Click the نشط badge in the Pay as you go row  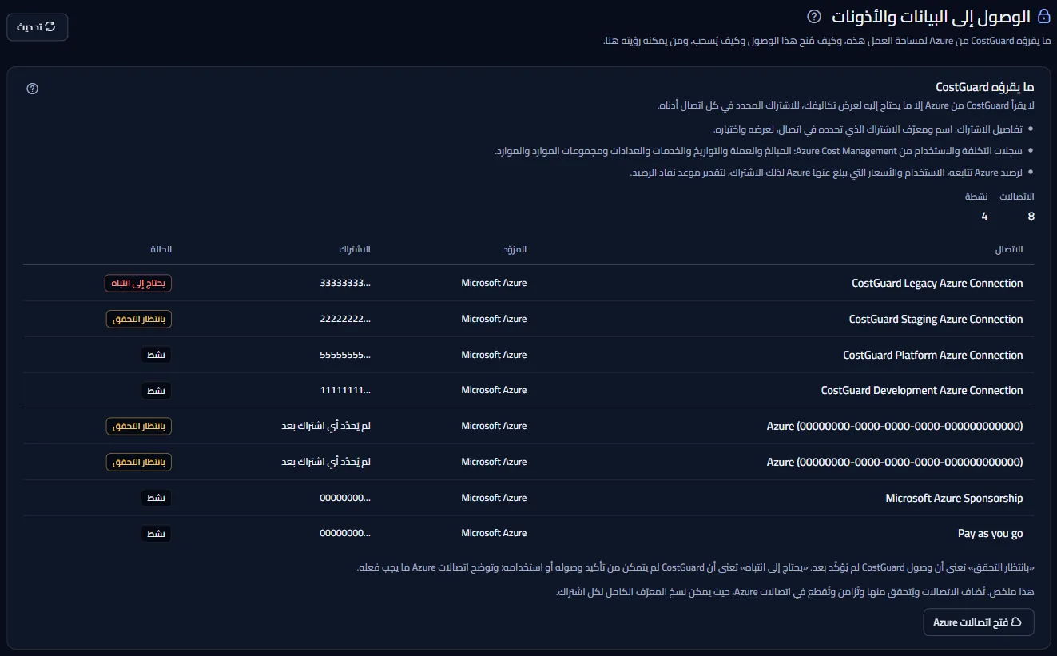point(157,533)
